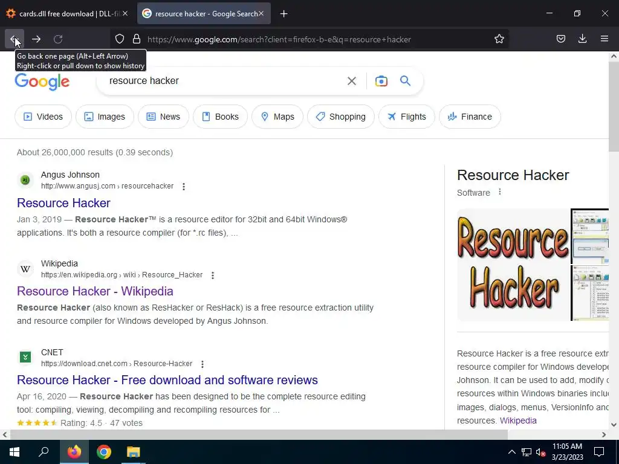Screen dimensions: 619x464
Task: Open the Resource Hacker Angus Johnson result
Action: [63, 203]
